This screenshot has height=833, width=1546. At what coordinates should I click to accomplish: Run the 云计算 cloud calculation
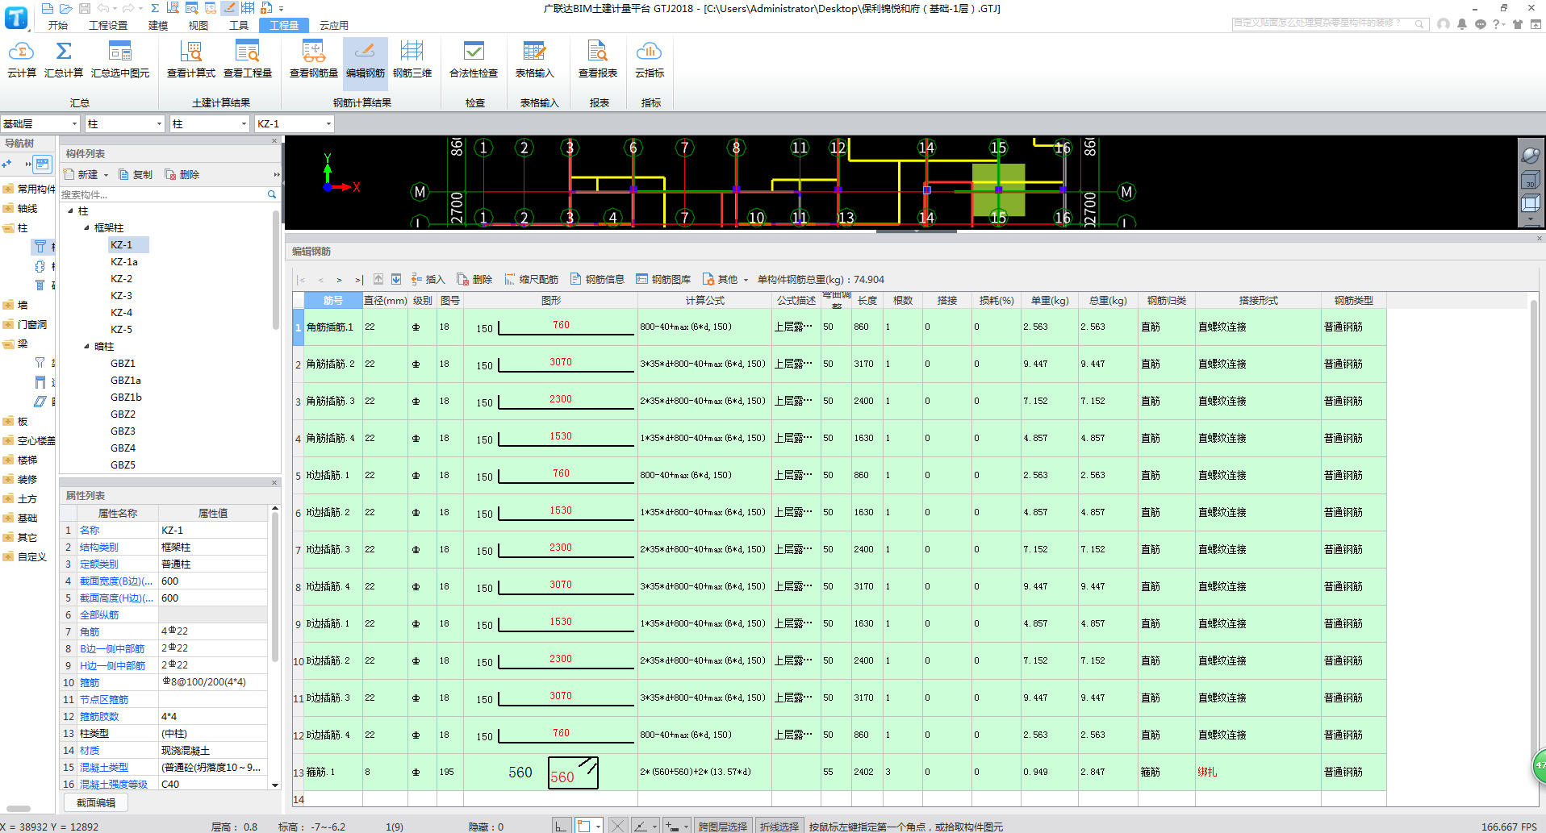tap(22, 60)
